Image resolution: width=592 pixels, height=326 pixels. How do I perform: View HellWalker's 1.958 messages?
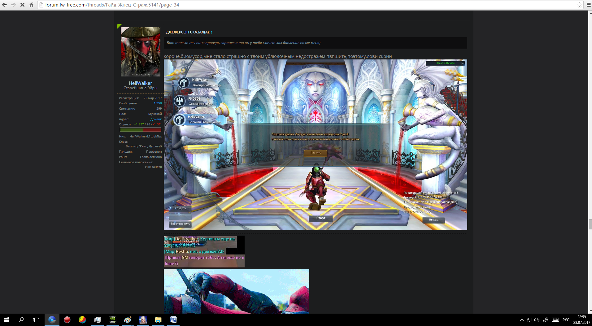tap(158, 103)
